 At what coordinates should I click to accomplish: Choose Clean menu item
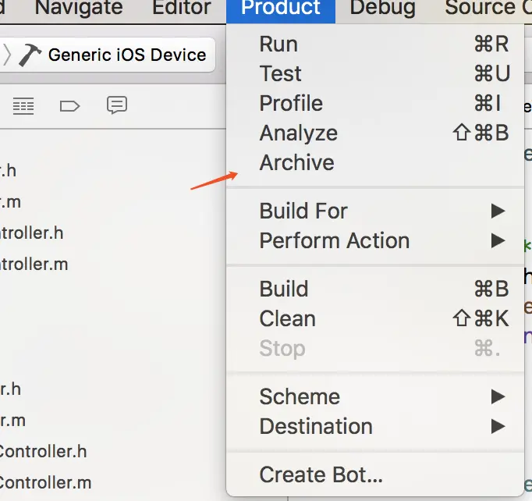375,318
